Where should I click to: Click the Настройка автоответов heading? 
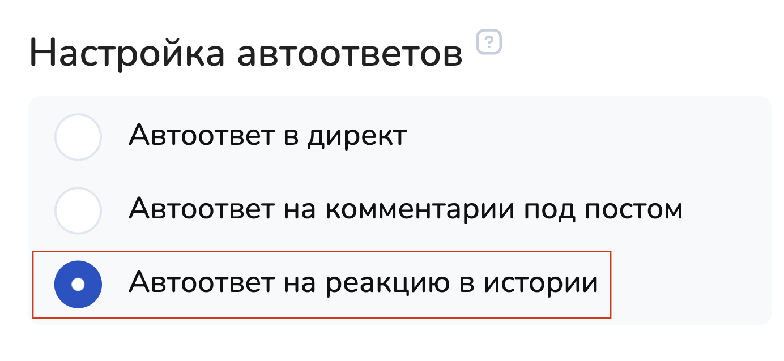coord(246,54)
